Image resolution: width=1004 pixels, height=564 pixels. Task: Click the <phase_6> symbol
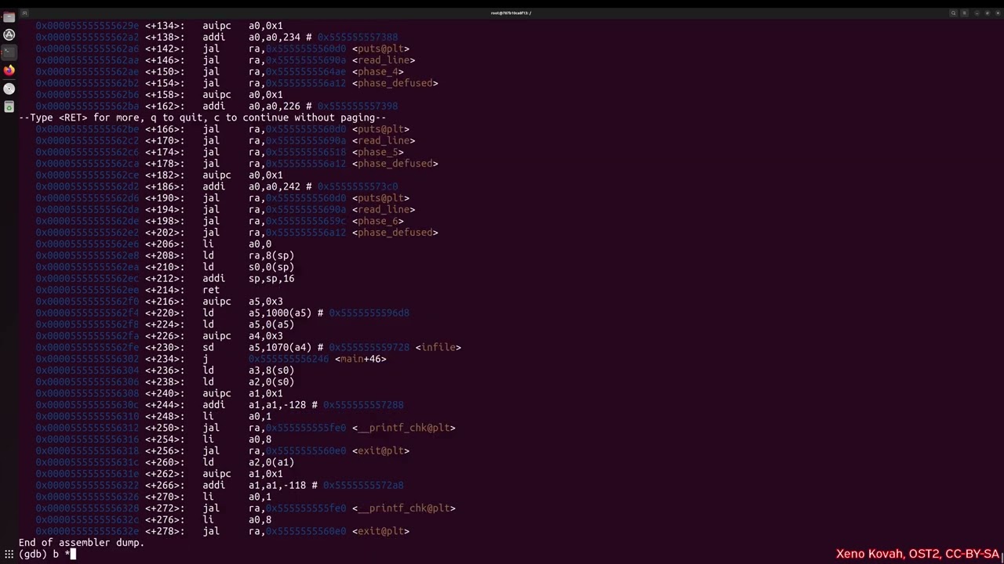378,221
